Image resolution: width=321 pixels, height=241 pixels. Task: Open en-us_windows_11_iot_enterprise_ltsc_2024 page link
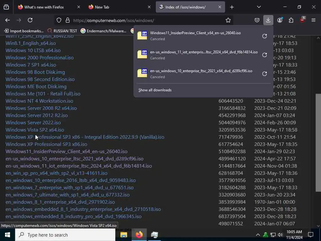pyautogui.click(x=79, y=166)
